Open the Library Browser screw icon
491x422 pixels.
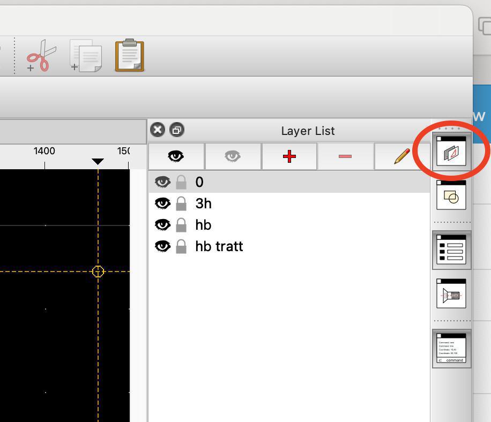pyautogui.click(x=451, y=293)
